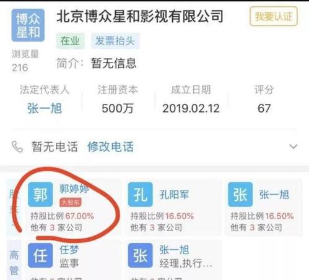Expand phone details with chevron arrow

click(x=294, y=146)
